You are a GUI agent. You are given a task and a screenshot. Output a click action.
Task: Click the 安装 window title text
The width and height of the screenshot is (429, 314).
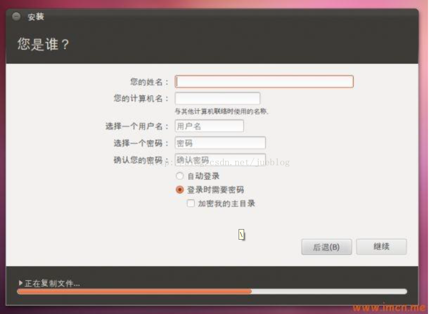point(36,17)
